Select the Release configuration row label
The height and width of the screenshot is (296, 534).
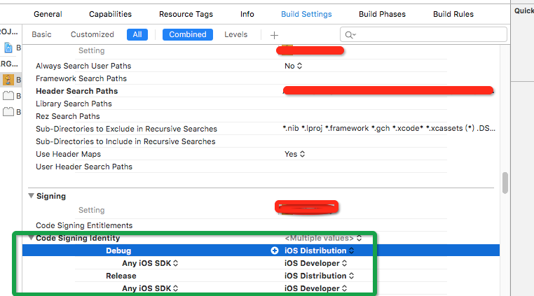pyautogui.click(x=121, y=276)
